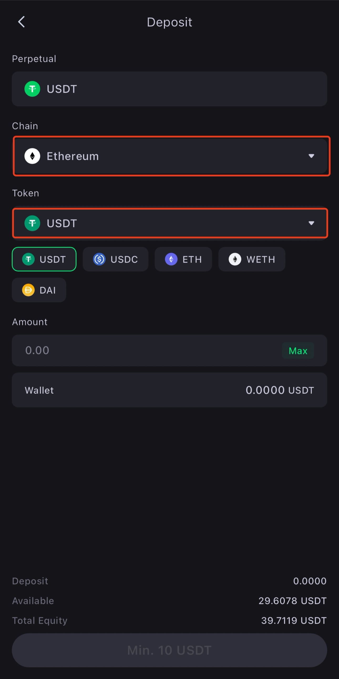This screenshot has height=679, width=339.
Task: Click the WETH coin icon
Action: pos(235,259)
